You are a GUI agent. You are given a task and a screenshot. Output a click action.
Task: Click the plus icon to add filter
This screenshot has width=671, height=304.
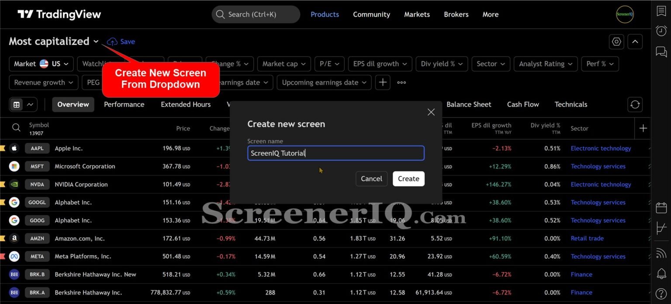pos(383,82)
